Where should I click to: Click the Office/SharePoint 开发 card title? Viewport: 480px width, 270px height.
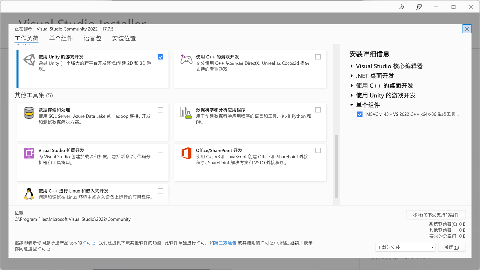pyautogui.click(x=219, y=150)
